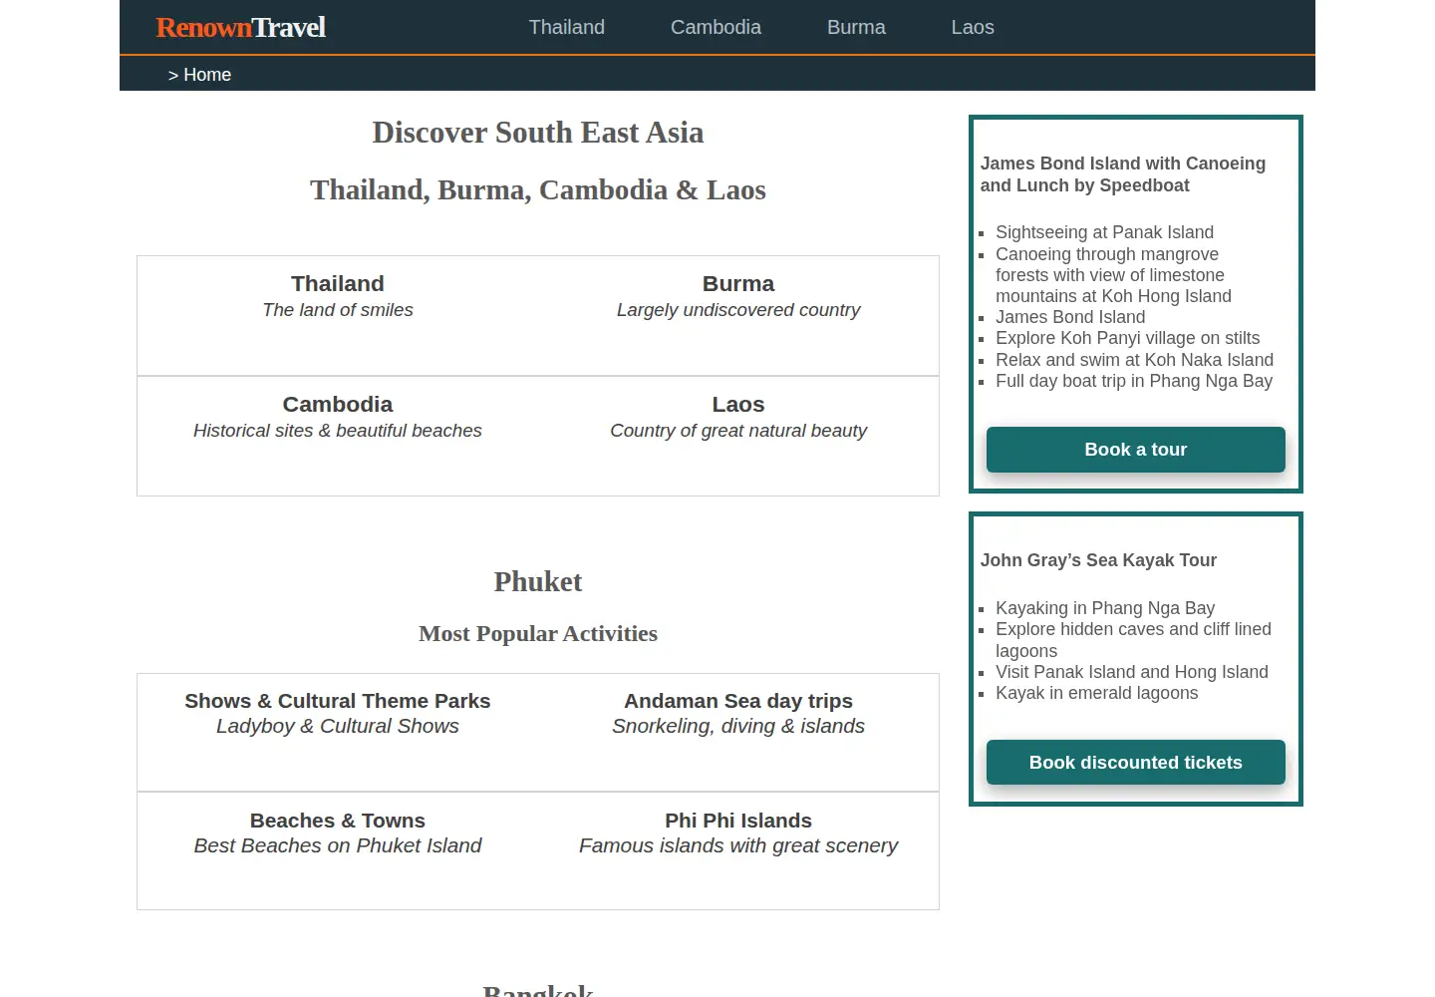Click the Discover South East Asia heading

point(538,133)
